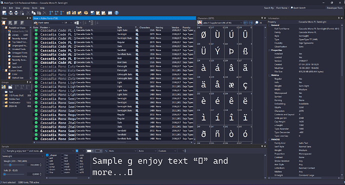Select the Recently Added view

point(19,38)
